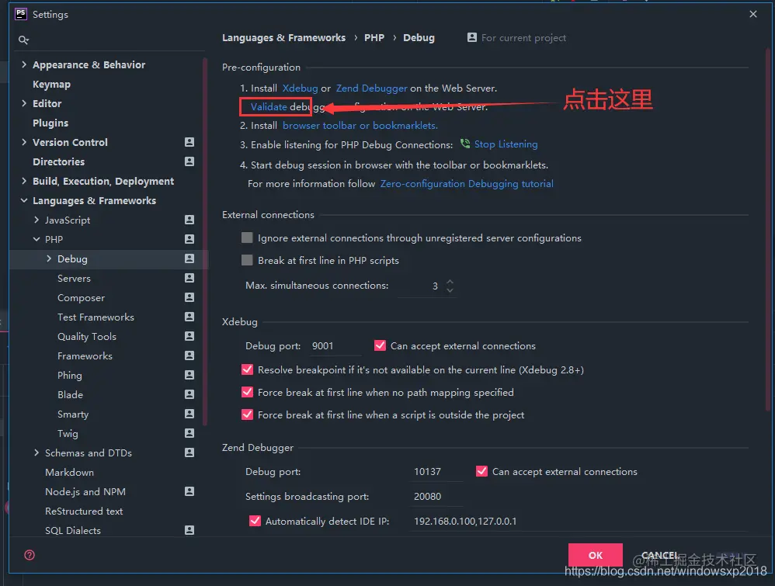Expand Schemas and DTDs node
The height and width of the screenshot is (586, 775).
36,453
